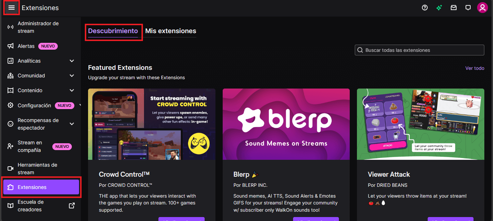The width and height of the screenshot is (493, 221).
Task: Open Stream en compañía in sidebar
Action: pyautogui.click(x=41, y=146)
